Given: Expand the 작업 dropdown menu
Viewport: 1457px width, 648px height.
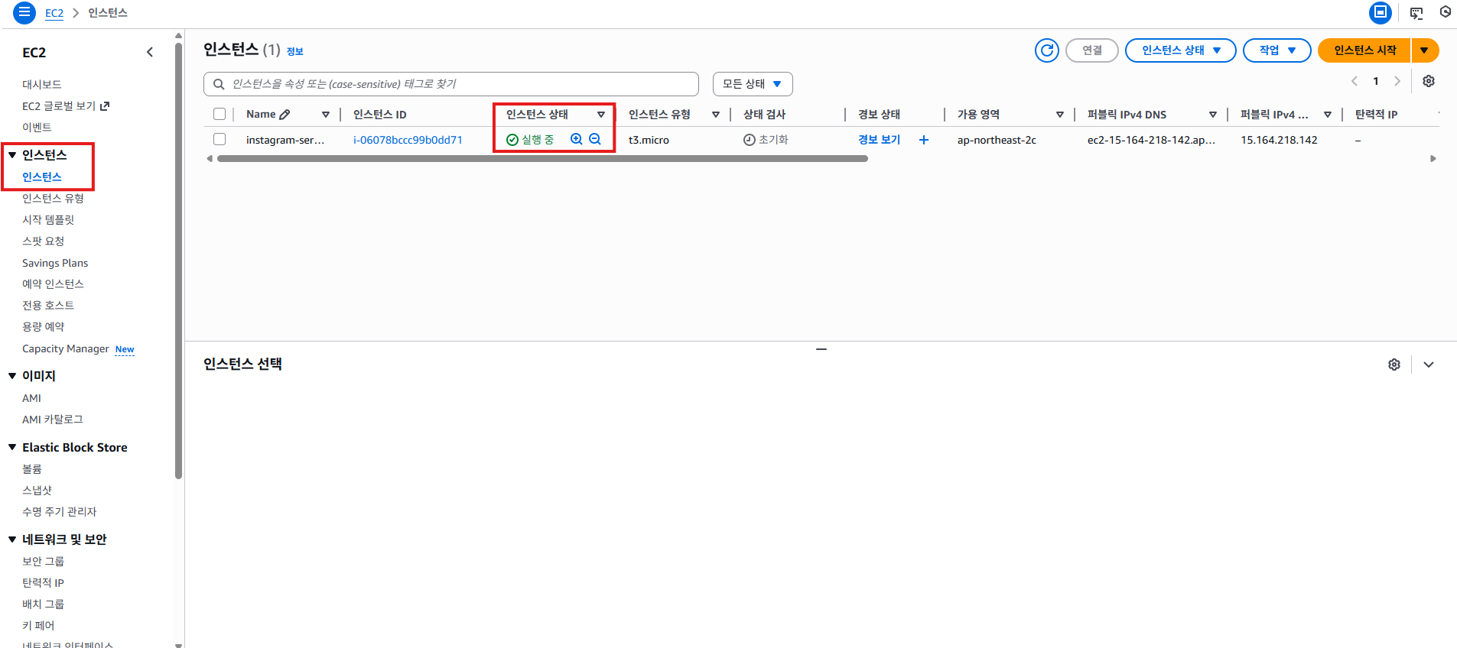Looking at the screenshot, I should 1277,50.
